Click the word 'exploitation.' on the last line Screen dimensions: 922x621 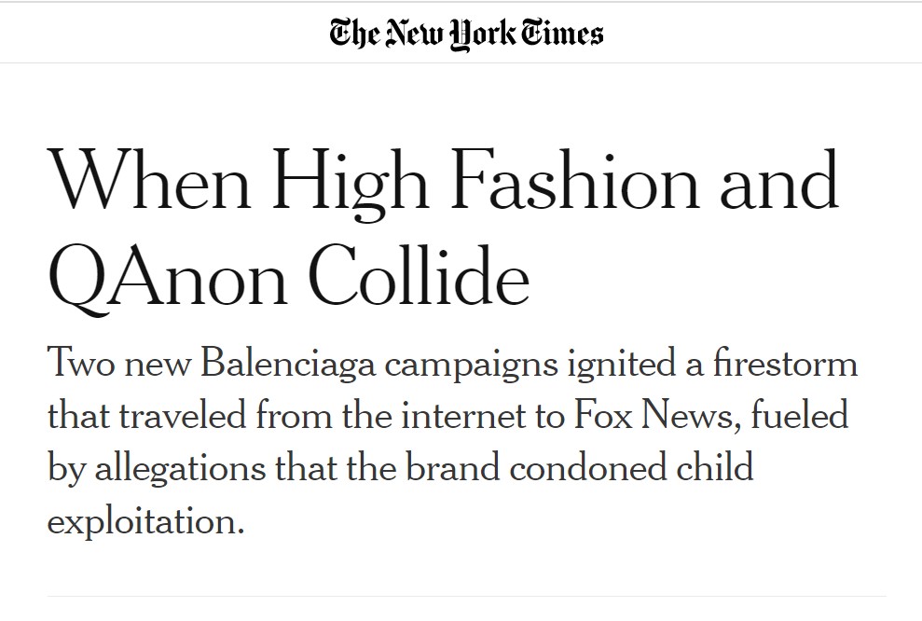(145, 522)
